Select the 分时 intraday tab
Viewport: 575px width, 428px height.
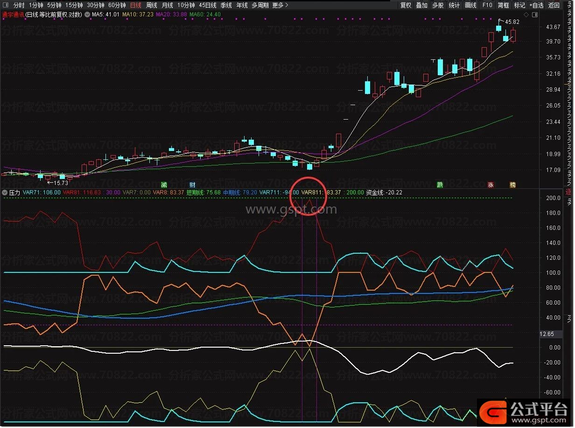pyautogui.click(x=19, y=5)
